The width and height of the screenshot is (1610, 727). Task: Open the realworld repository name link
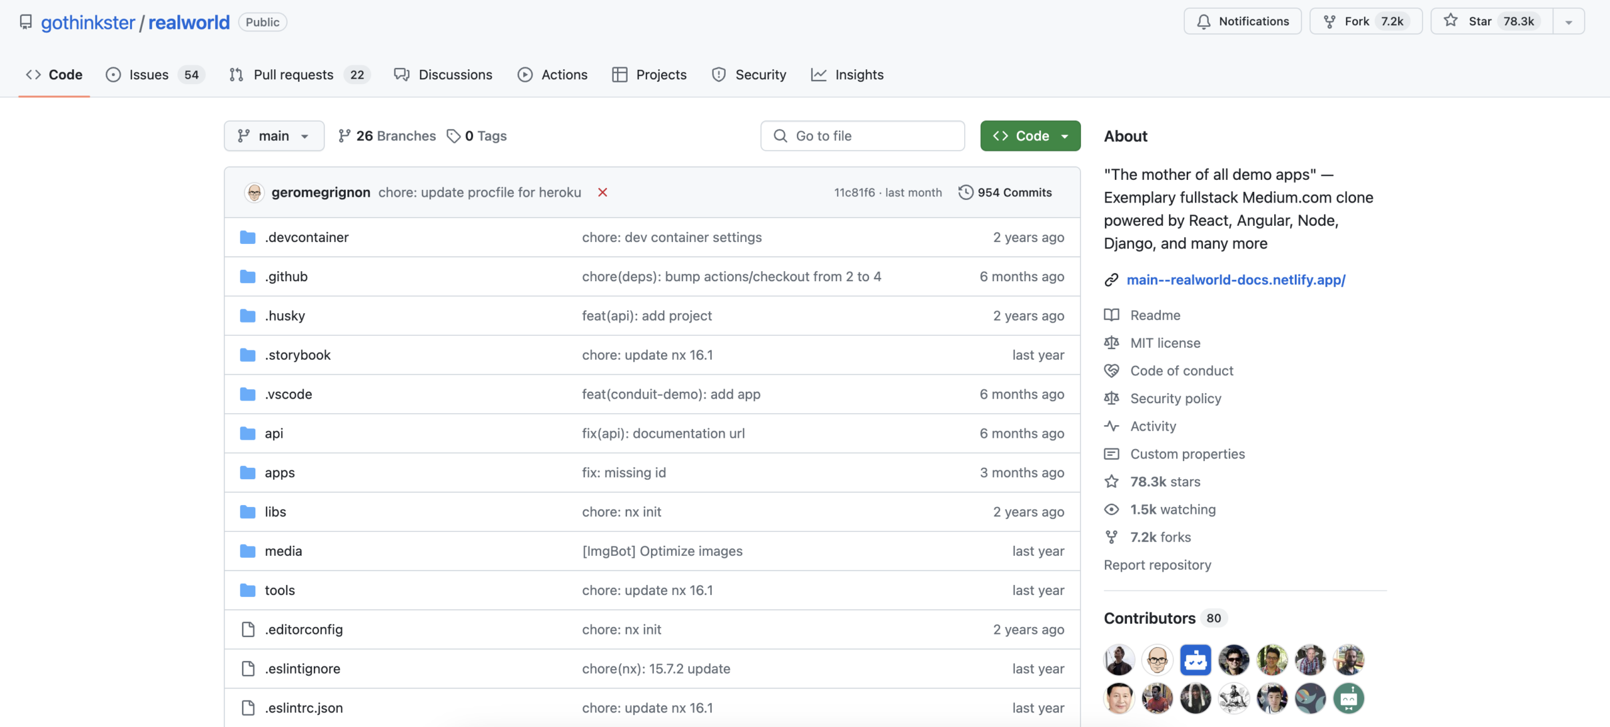[x=189, y=23]
